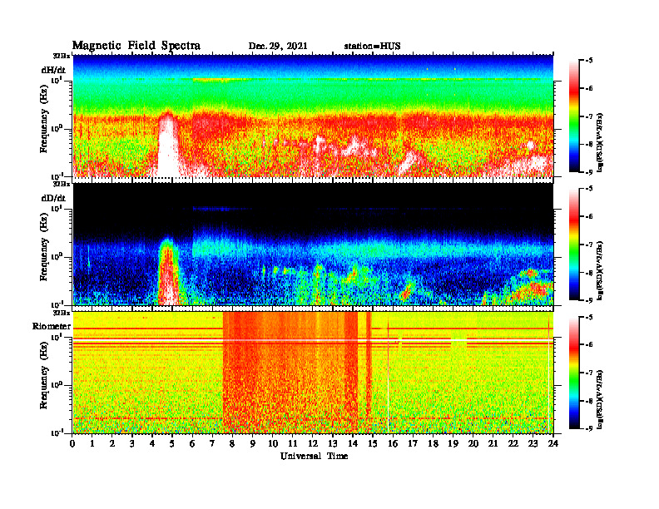Click the log(PSD) label beside dH/dt colorbar
The width and height of the screenshot is (659, 509).
click(x=601, y=142)
